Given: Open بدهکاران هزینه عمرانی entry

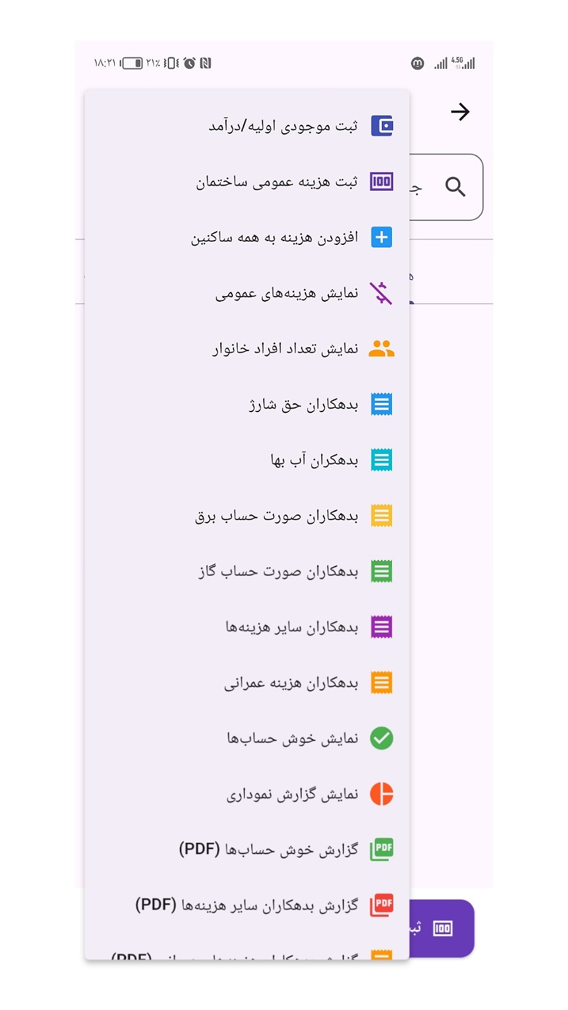Looking at the screenshot, I should coord(291,682).
